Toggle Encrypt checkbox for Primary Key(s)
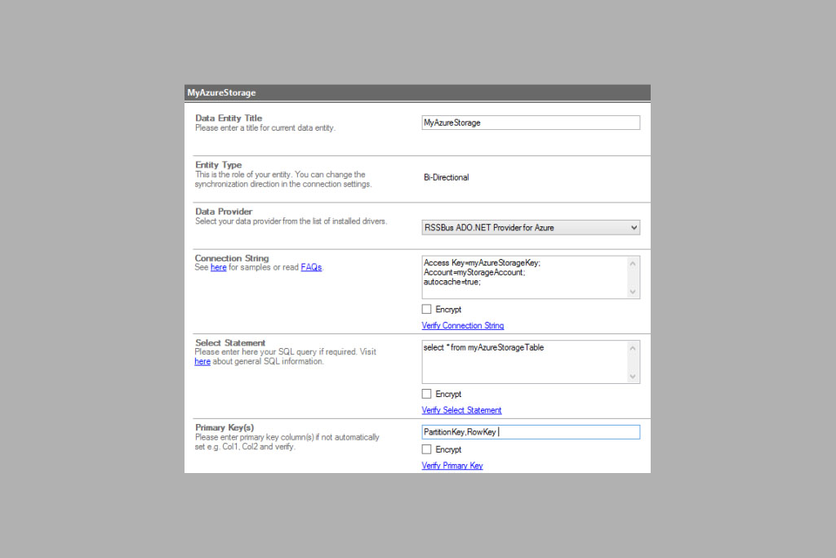The width and height of the screenshot is (836, 558). click(x=427, y=449)
